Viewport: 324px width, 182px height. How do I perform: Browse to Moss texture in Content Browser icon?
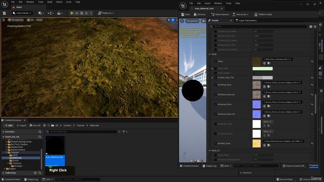269,63
